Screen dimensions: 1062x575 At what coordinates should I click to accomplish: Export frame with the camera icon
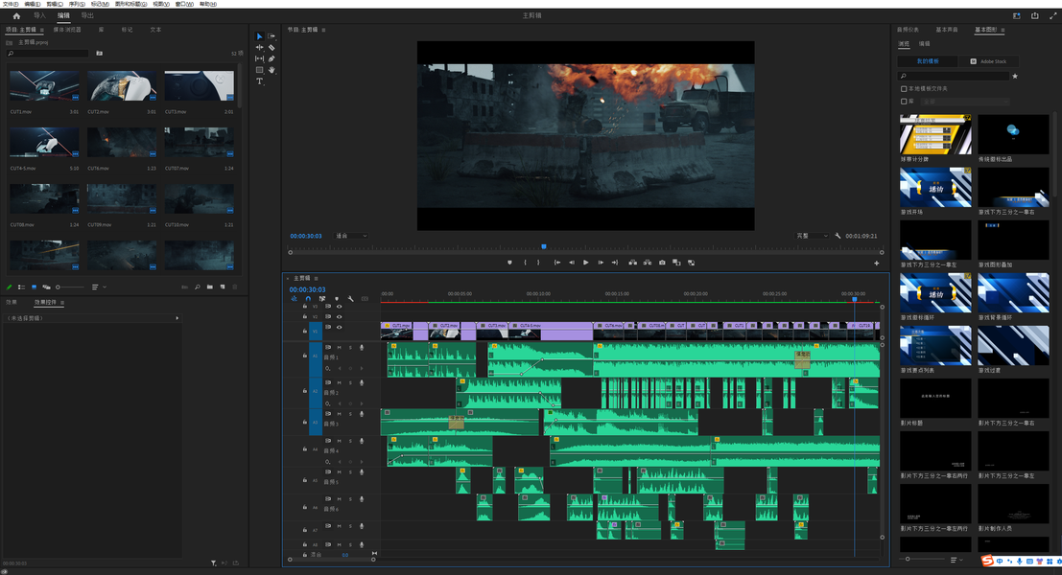coord(662,263)
